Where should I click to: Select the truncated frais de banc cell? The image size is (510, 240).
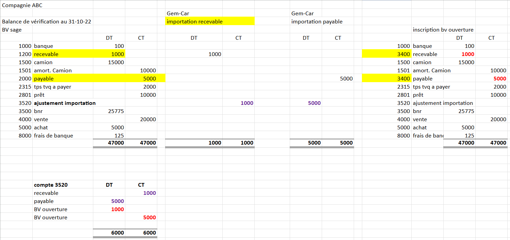pos(428,136)
